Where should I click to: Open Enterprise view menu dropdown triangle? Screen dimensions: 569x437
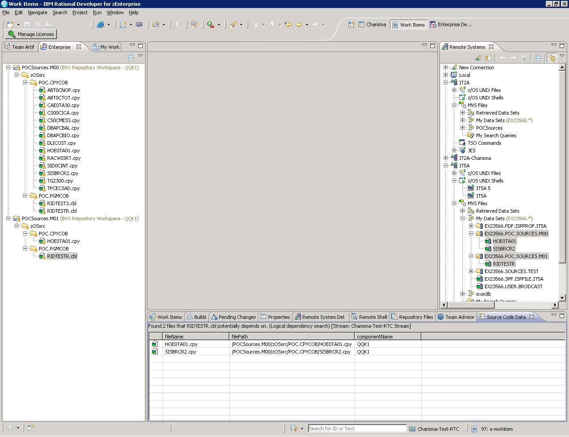[x=140, y=56]
